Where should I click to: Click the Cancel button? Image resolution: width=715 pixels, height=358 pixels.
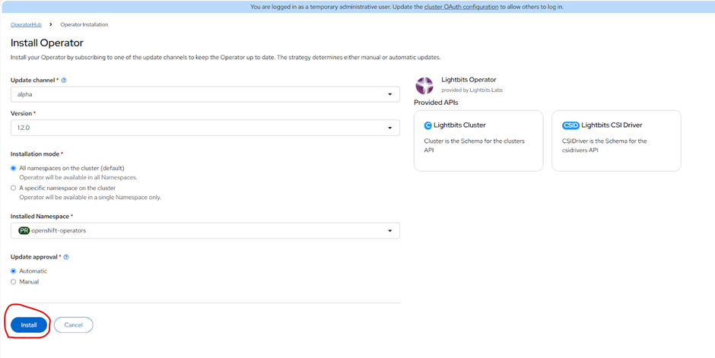pos(73,325)
